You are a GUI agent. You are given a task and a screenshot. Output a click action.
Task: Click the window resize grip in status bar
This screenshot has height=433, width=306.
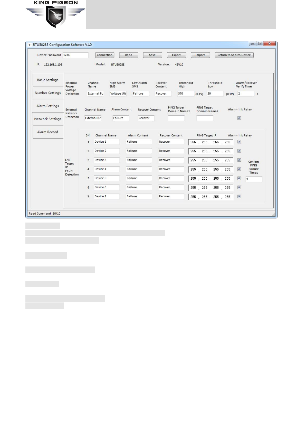click(273, 214)
